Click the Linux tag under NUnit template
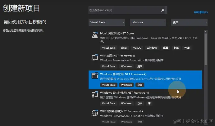 pyautogui.click(x=124, y=48)
